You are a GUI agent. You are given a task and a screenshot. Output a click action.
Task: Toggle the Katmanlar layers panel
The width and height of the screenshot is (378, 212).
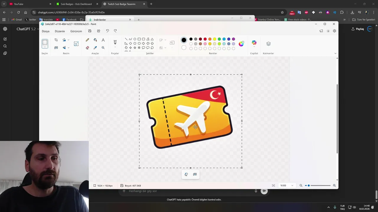(x=268, y=44)
